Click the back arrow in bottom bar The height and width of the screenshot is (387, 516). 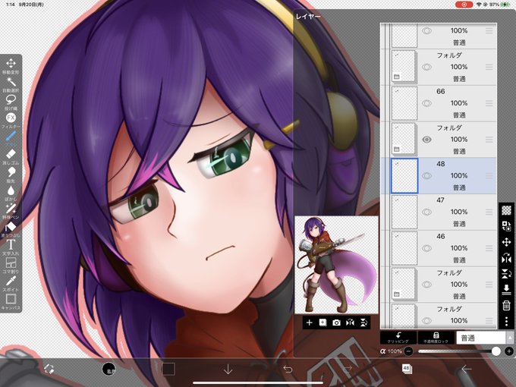tap(467, 370)
